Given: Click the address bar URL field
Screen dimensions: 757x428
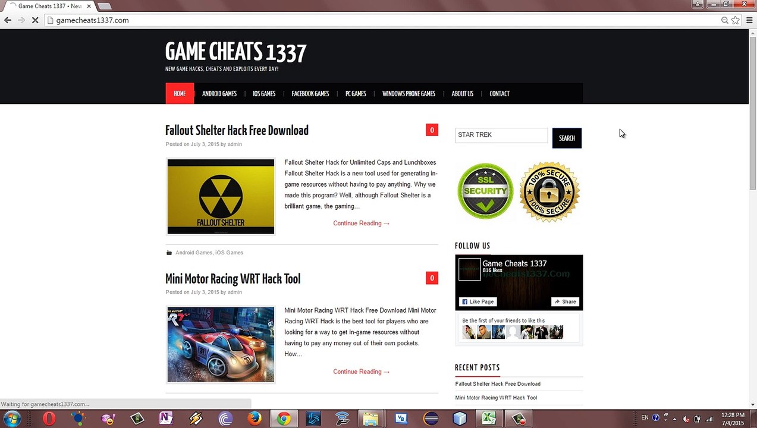Looking at the screenshot, I should click(x=381, y=20).
